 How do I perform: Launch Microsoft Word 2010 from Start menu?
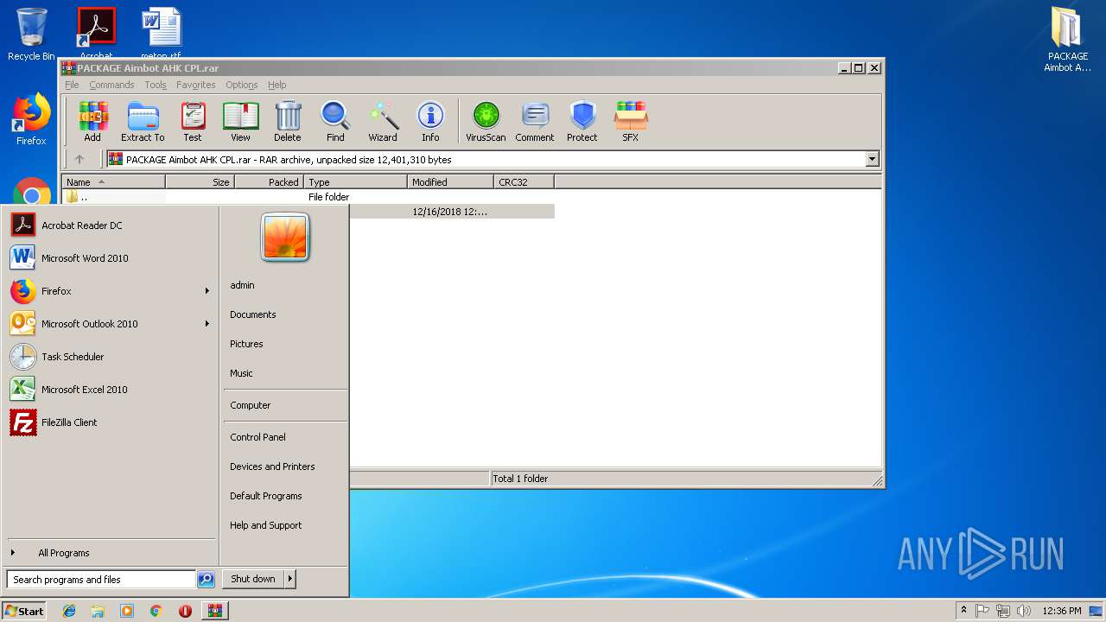coord(110,258)
